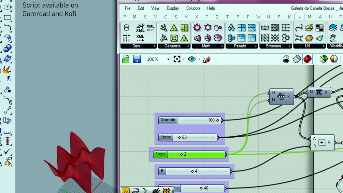Expand the Structure panel
This screenshot has height=193, width=343.
290,46
